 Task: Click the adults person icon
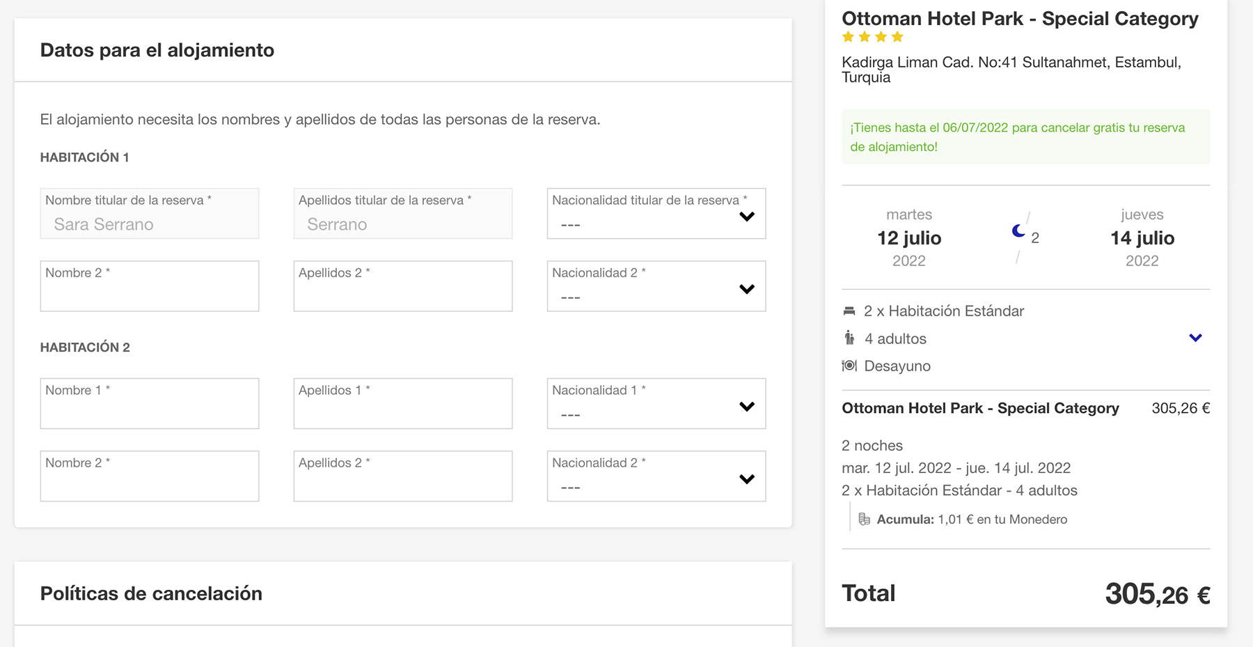point(849,338)
